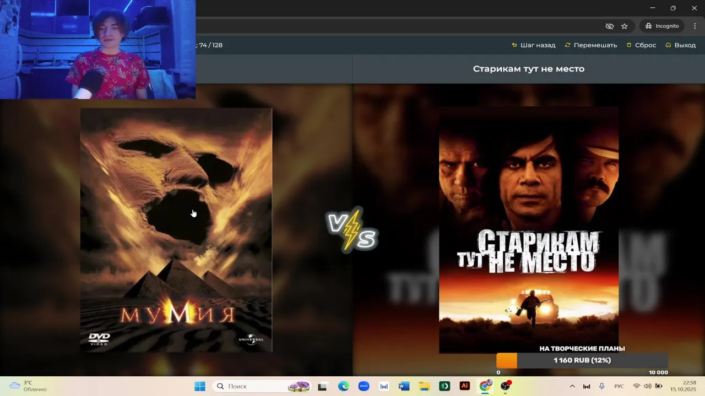Image resolution: width=705 pixels, height=396 pixels.
Task: Open the weather widget showing 3°C
Action: point(29,386)
